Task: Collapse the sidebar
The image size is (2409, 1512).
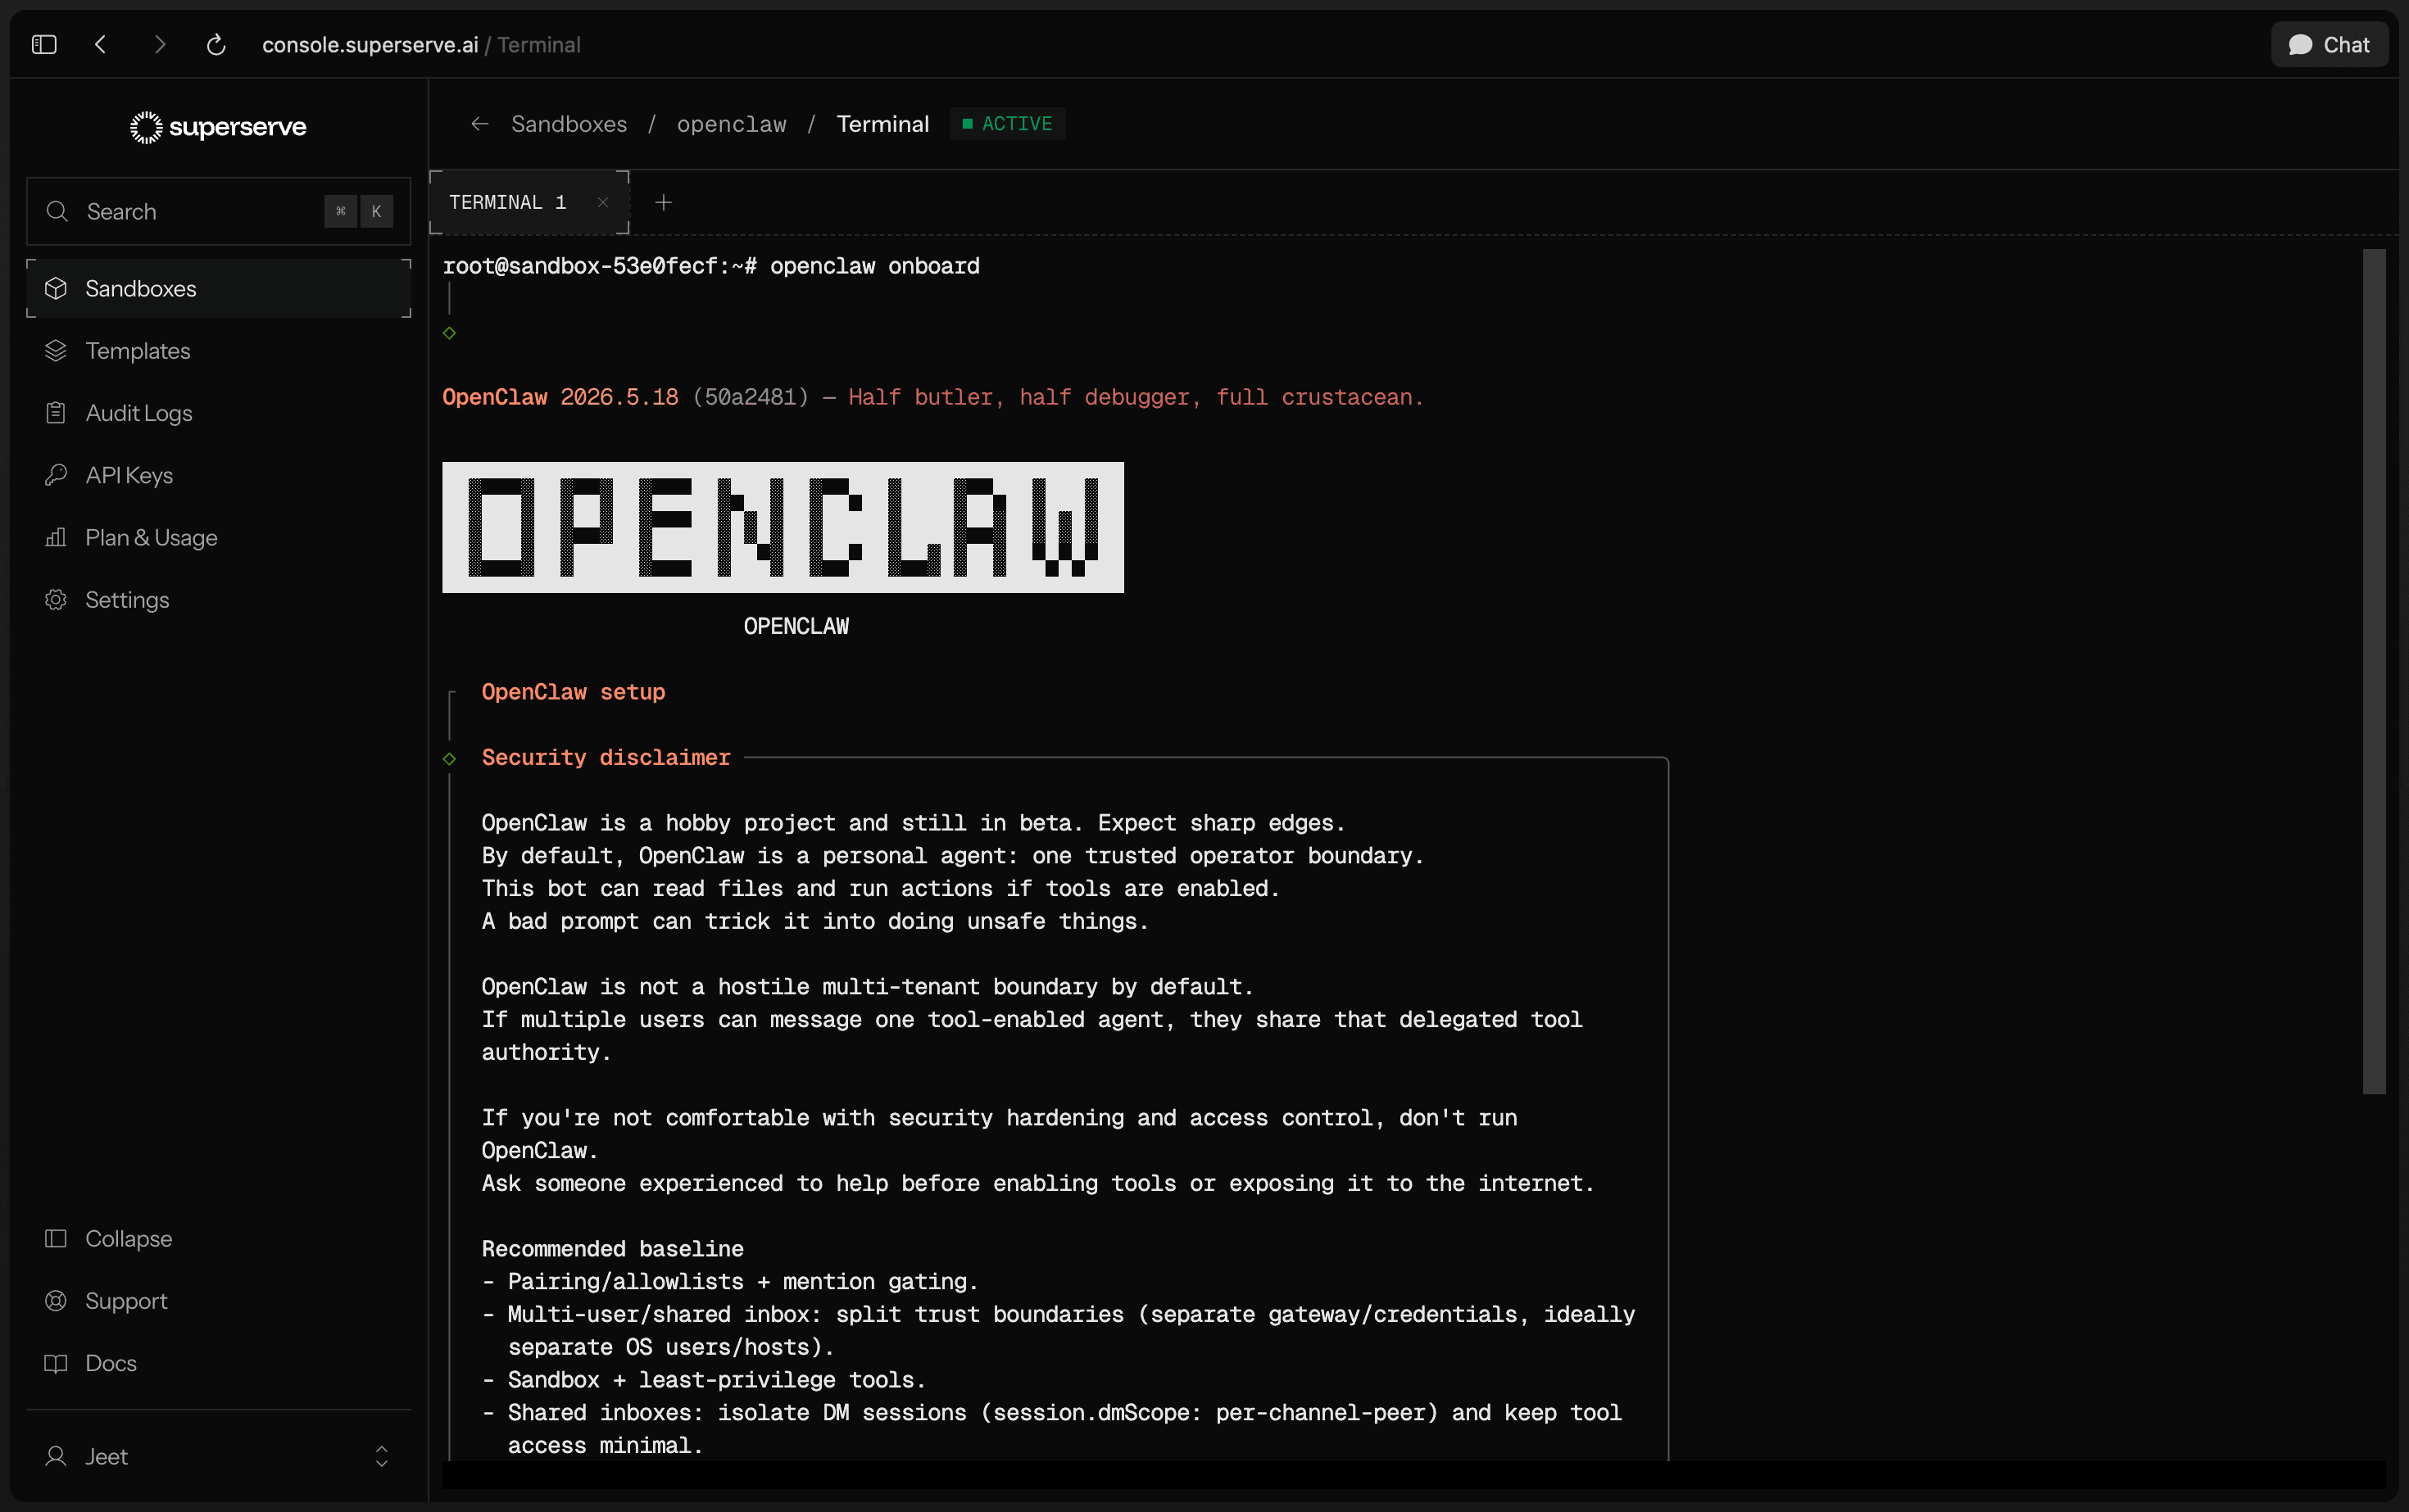Action: tap(218, 1238)
